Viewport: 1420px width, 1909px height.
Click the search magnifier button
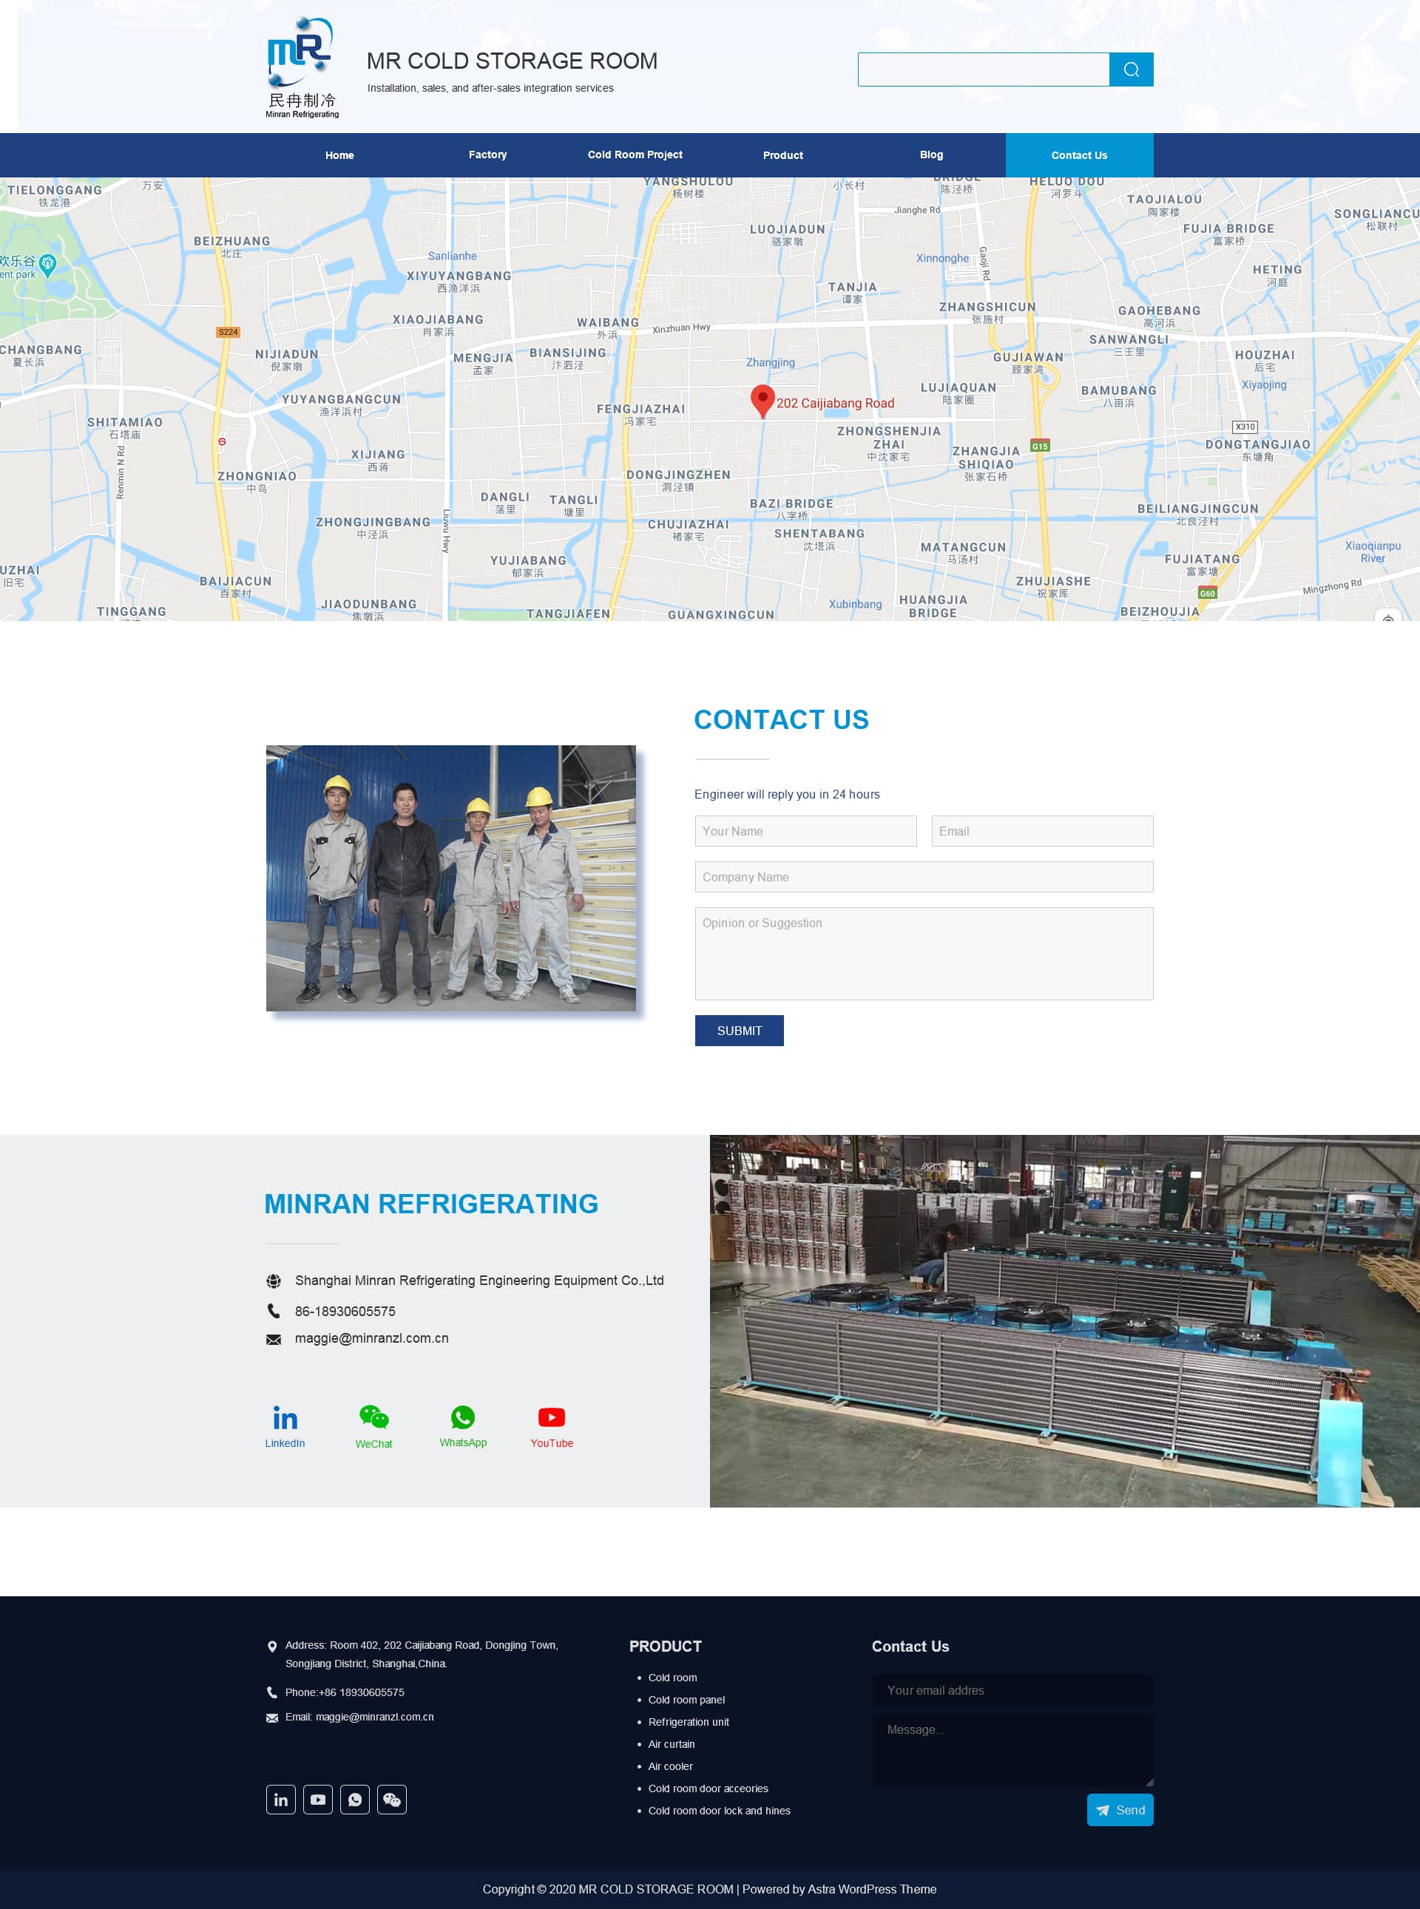tap(1130, 69)
